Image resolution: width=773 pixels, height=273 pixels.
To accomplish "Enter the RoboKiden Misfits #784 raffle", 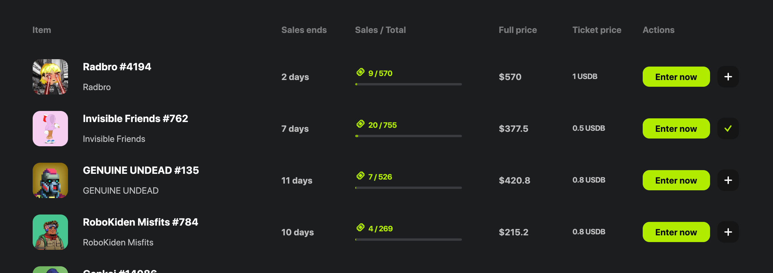I will [676, 232].
